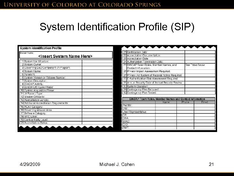Click row 17 'Software Category'
The height and width of the screenshot is (176, 234).
[66, 113]
